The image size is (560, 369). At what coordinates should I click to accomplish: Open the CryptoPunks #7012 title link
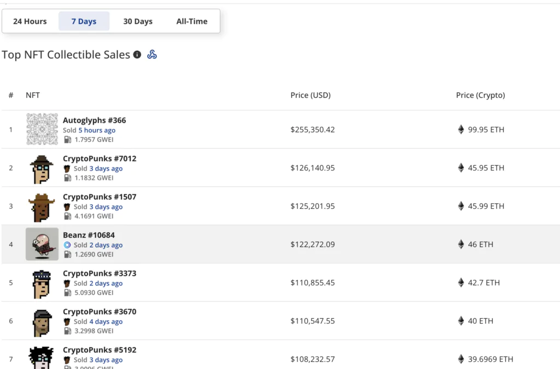click(x=100, y=159)
